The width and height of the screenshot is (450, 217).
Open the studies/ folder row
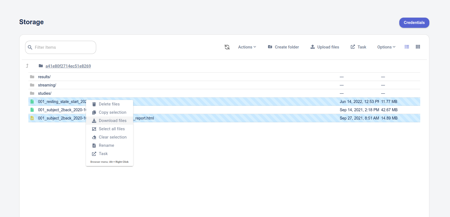click(x=224, y=93)
